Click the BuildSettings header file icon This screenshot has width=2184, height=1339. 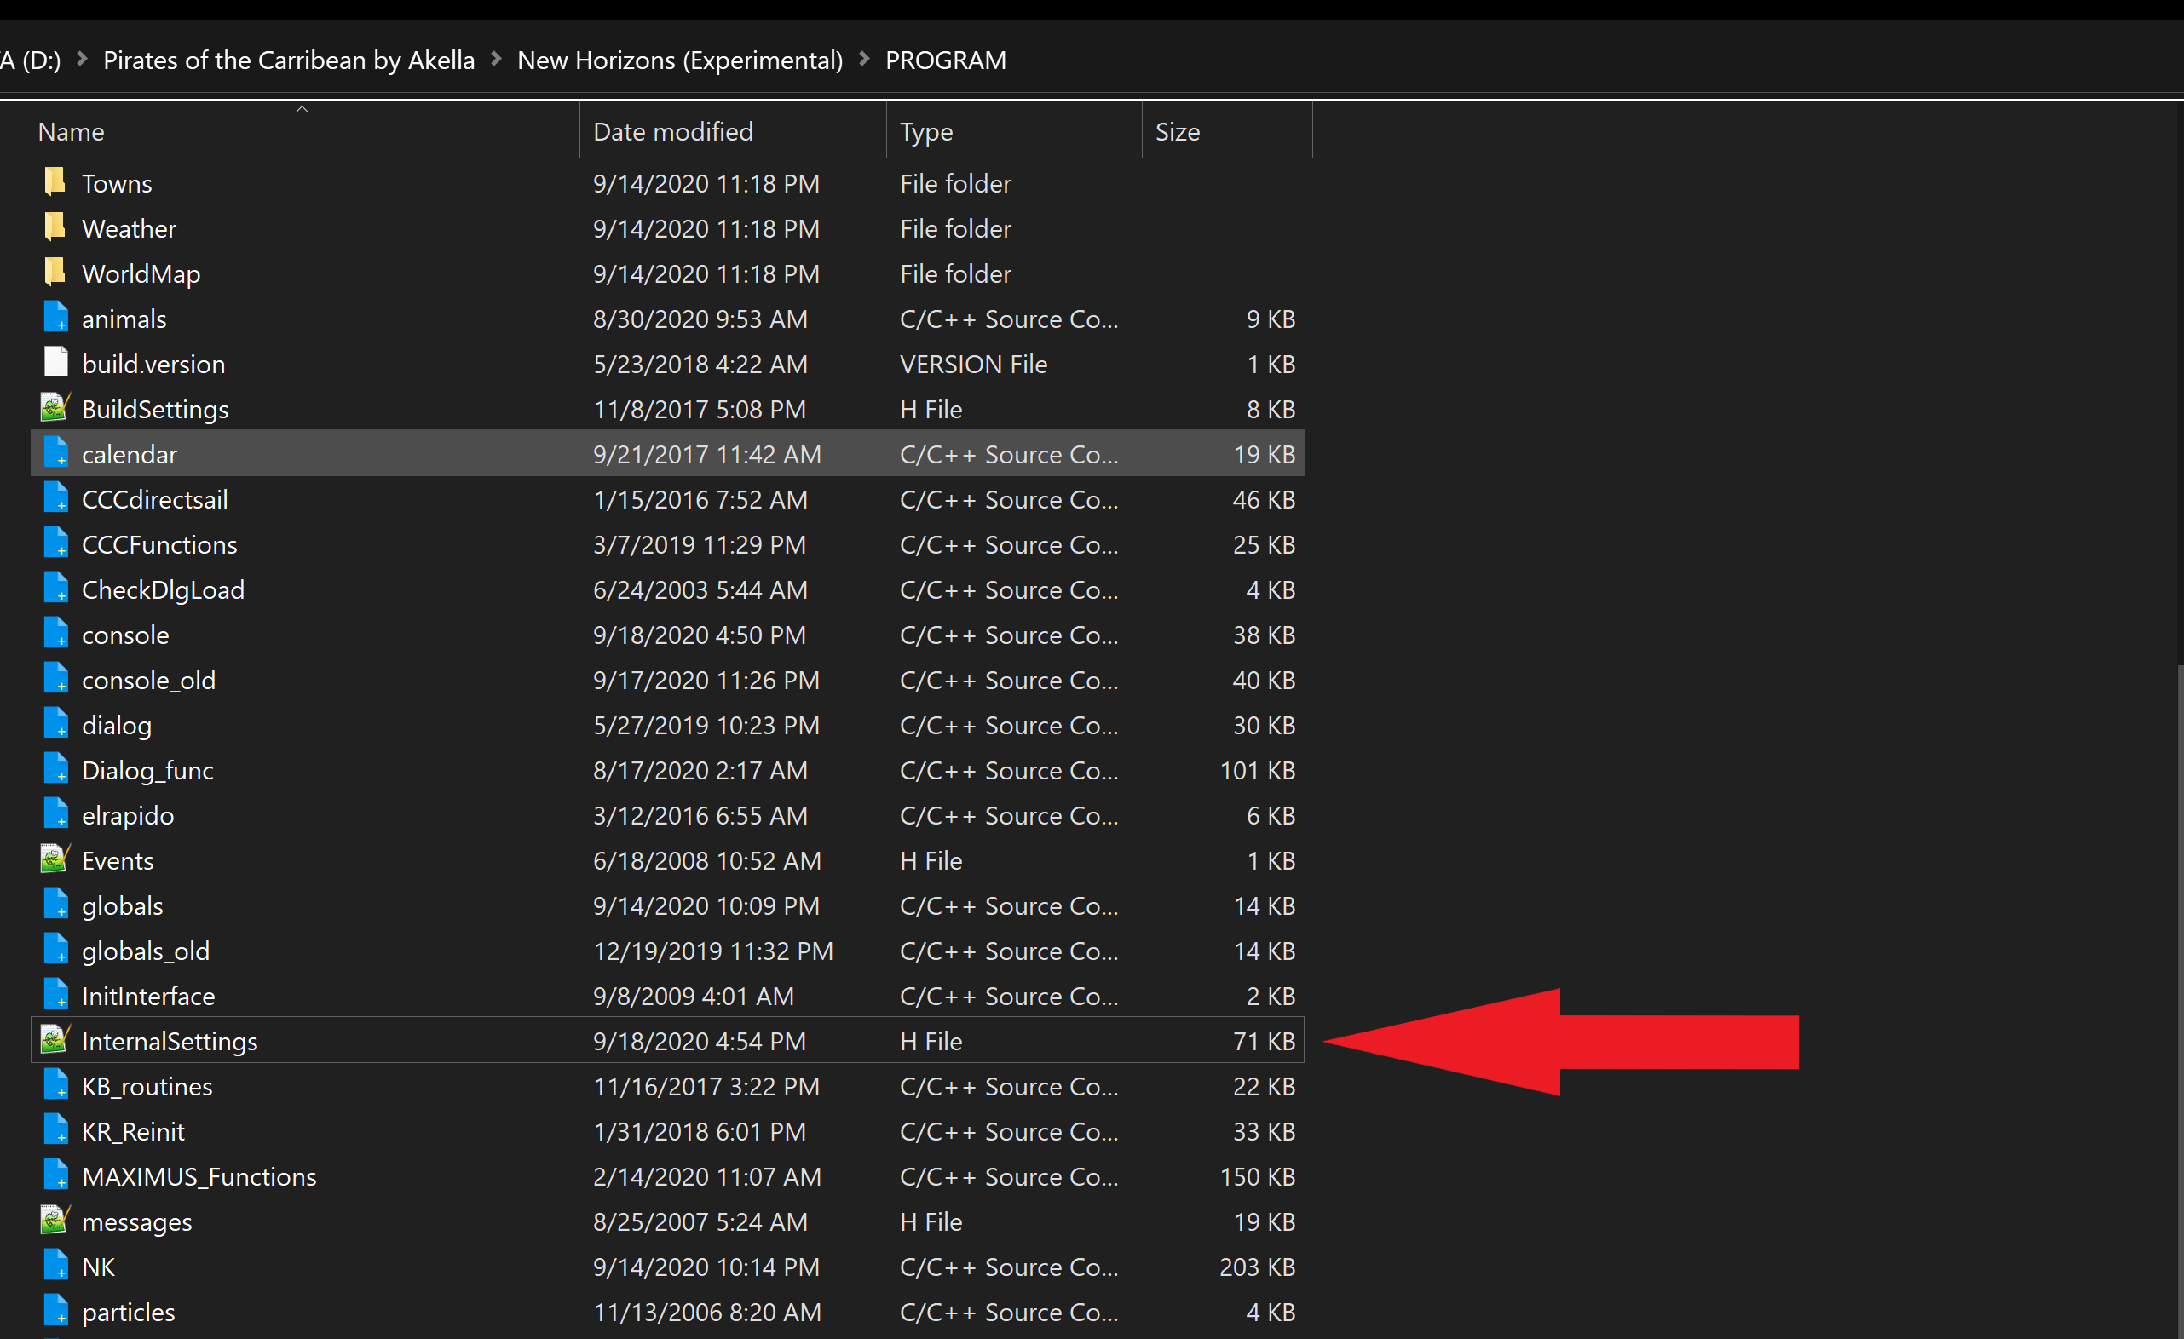click(x=55, y=409)
